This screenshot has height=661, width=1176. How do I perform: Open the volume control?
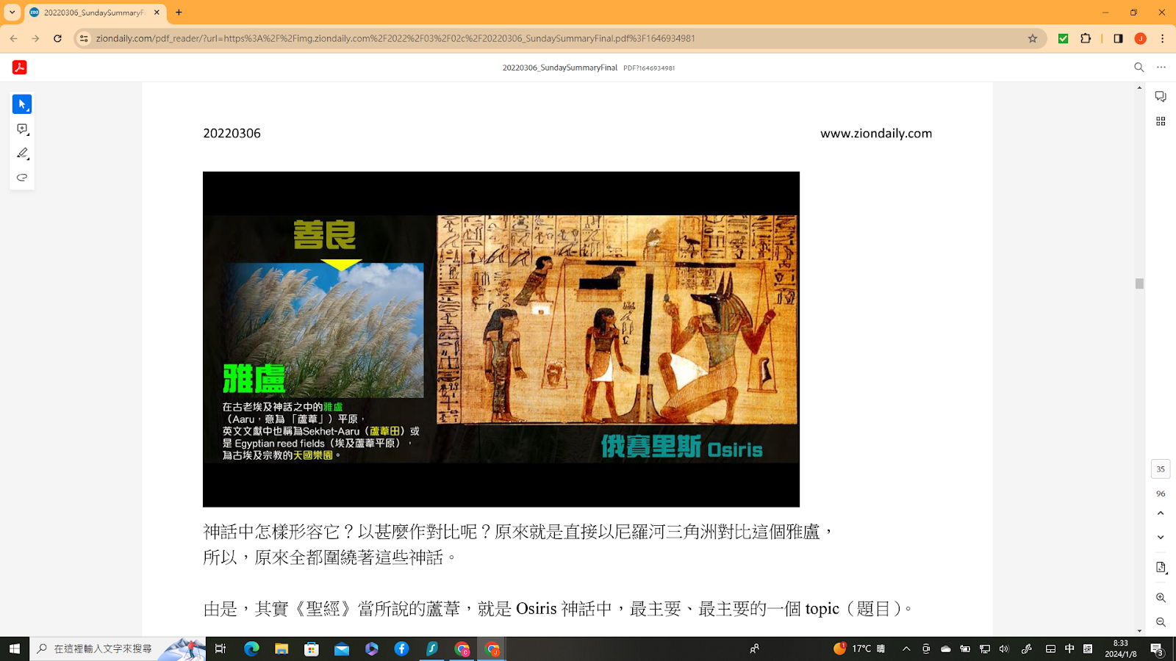pyautogui.click(x=1005, y=649)
